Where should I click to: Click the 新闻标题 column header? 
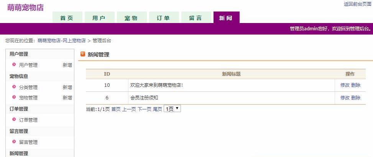231,74
